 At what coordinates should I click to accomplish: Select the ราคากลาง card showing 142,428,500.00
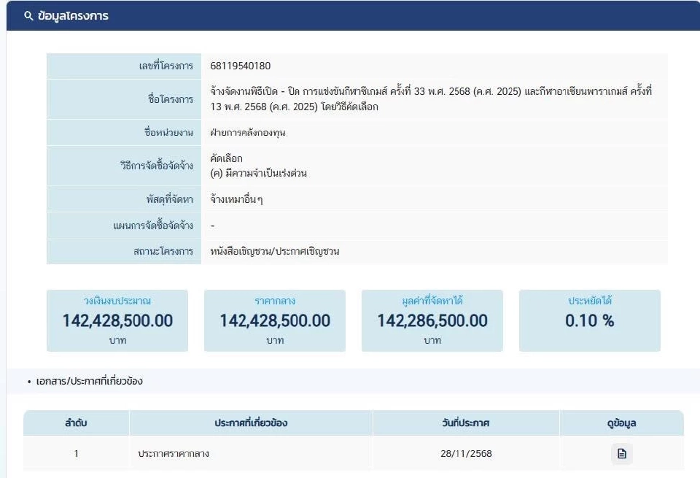276,320
